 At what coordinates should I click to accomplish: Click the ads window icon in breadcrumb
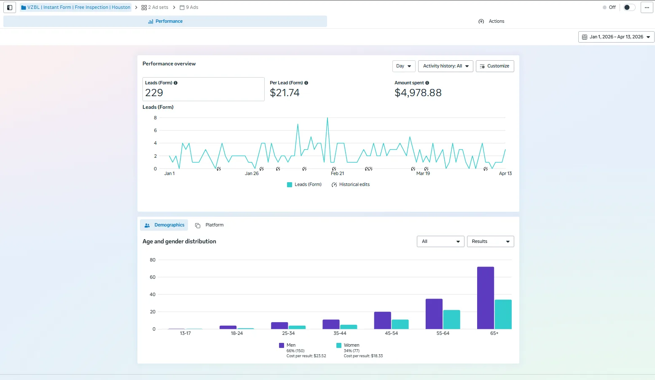point(182,8)
